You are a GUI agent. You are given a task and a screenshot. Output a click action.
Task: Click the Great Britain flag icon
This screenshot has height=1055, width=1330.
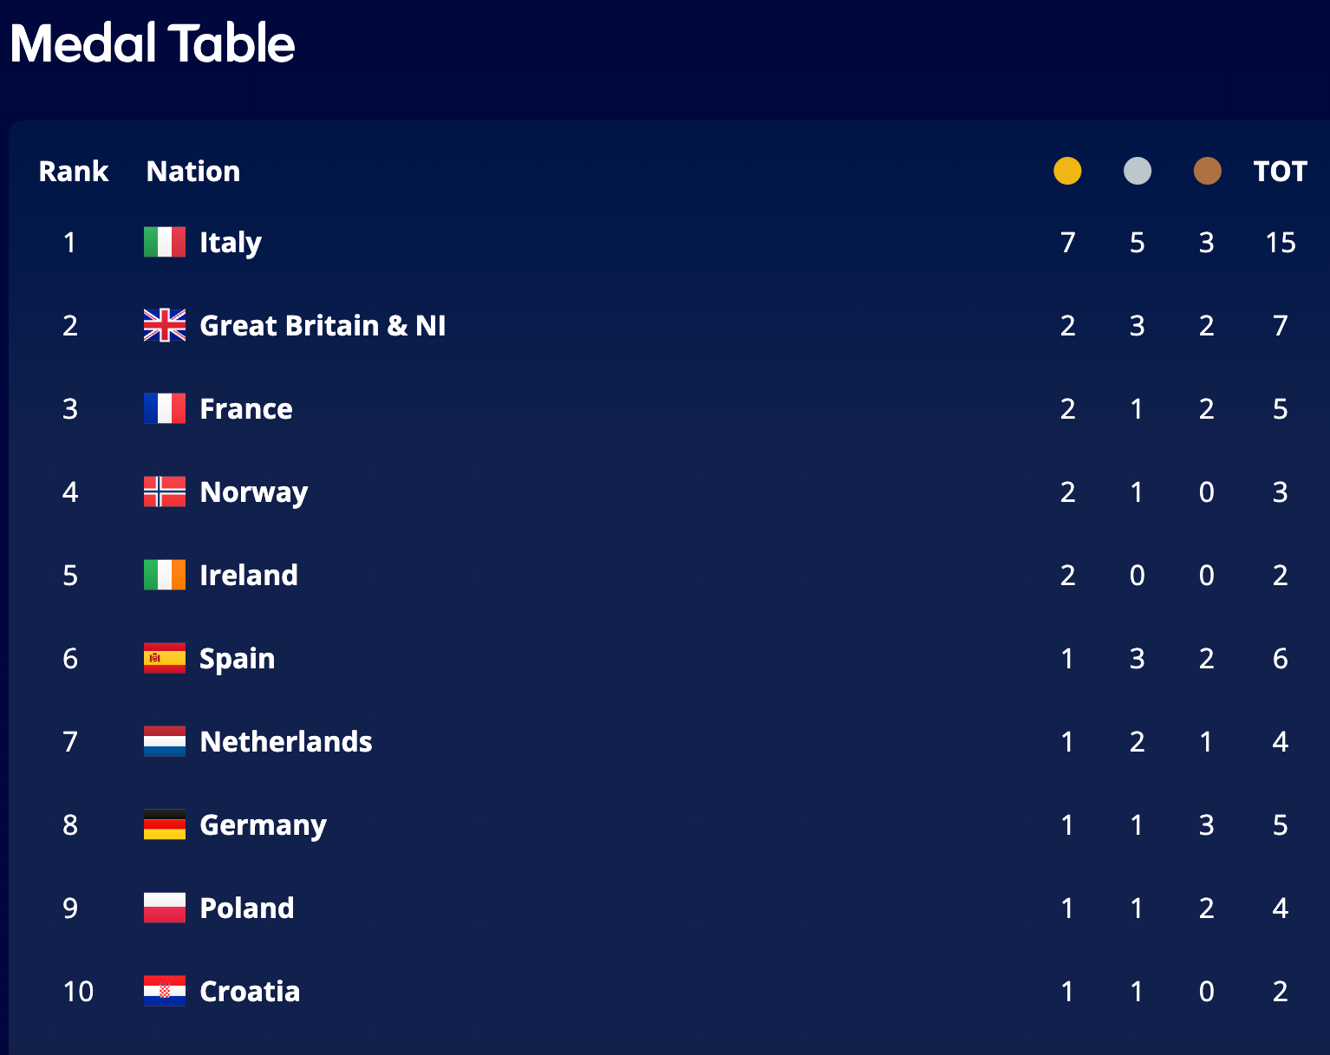pyautogui.click(x=165, y=325)
